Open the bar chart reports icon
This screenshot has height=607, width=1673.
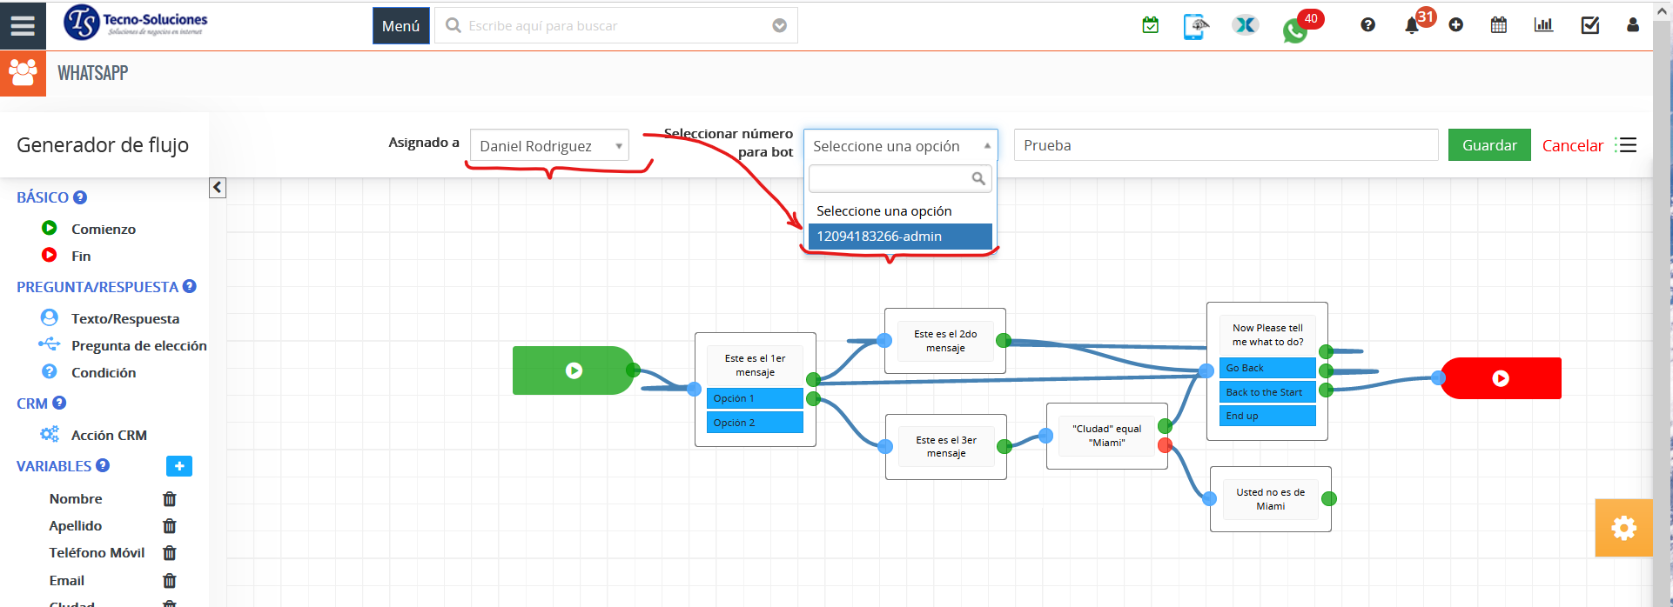pyautogui.click(x=1543, y=25)
